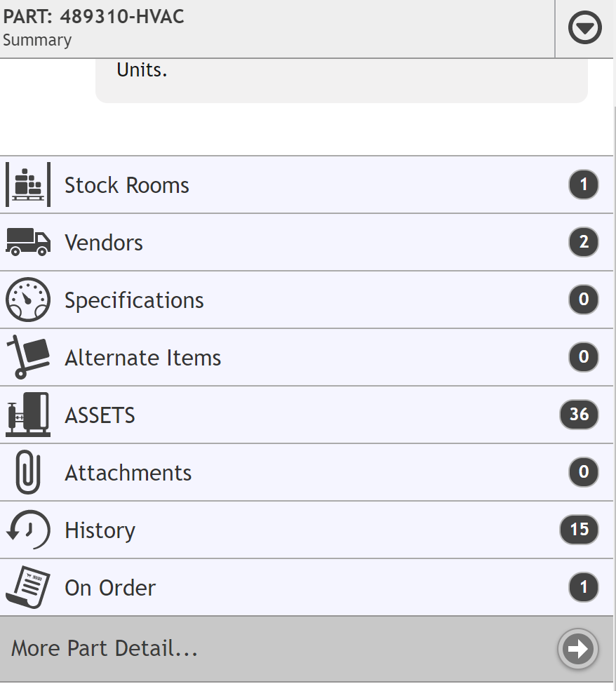Click the Attachments paperclip icon

(x=28, y=472)
